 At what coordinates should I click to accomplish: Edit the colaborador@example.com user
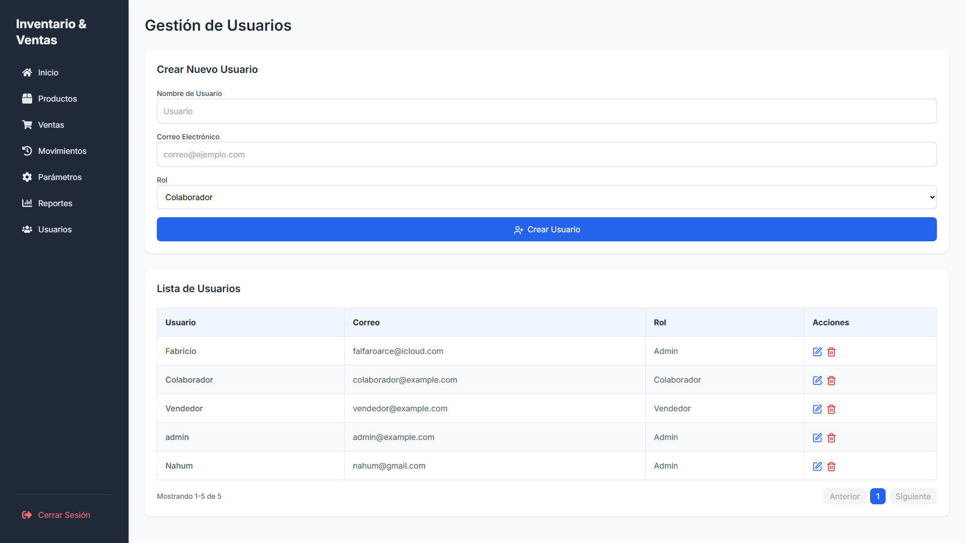[817, 381]
